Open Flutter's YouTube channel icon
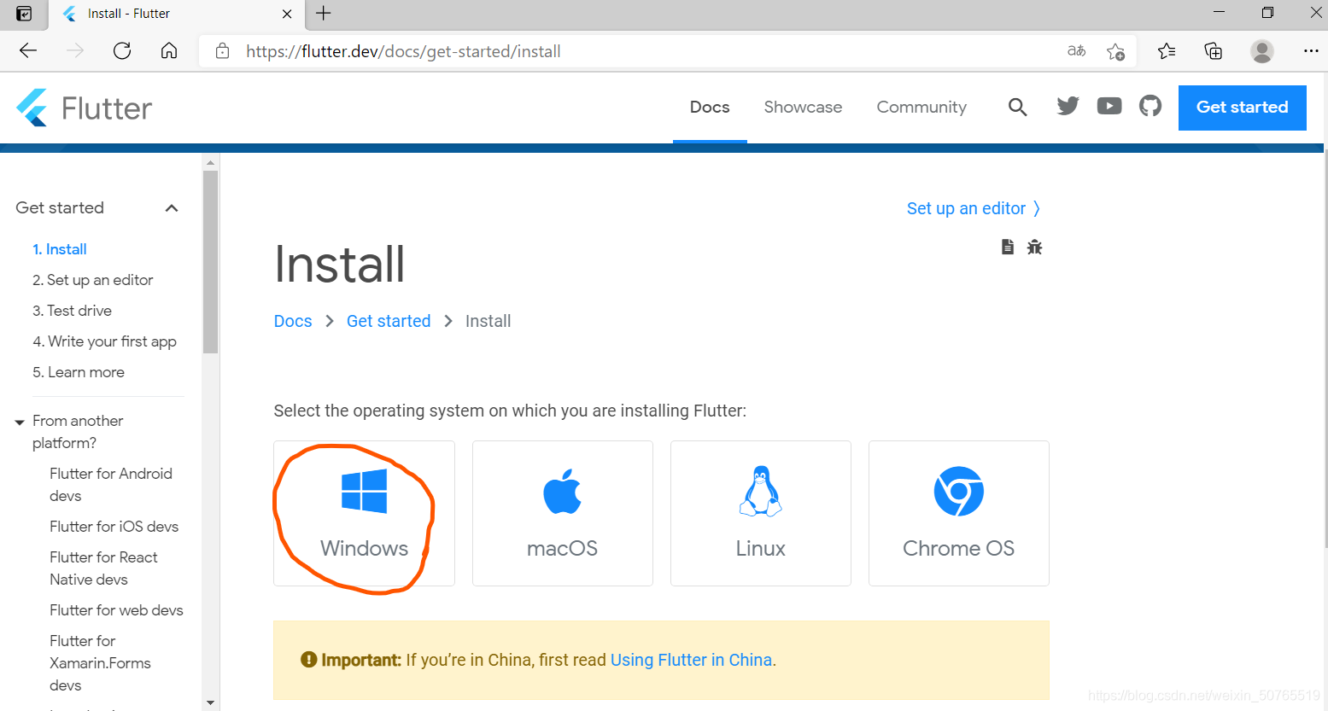The height and width of the screenshot is (711, 1328). pyautogui.click(x=1109, y=106)
